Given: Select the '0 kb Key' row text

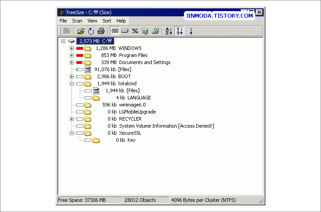Looking at the screenshot, I should (126, 140).
